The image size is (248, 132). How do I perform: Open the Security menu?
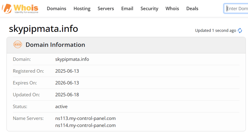tap(149, 9)
